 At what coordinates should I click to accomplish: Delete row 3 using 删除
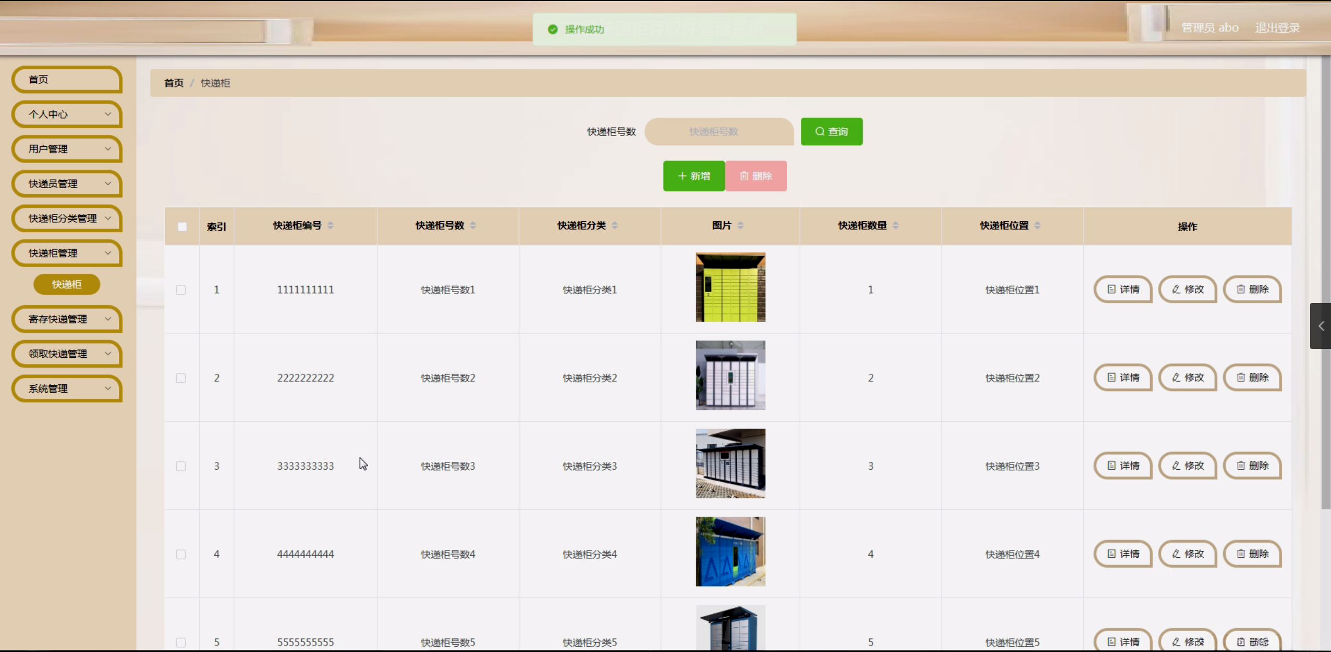point(1252,465)
